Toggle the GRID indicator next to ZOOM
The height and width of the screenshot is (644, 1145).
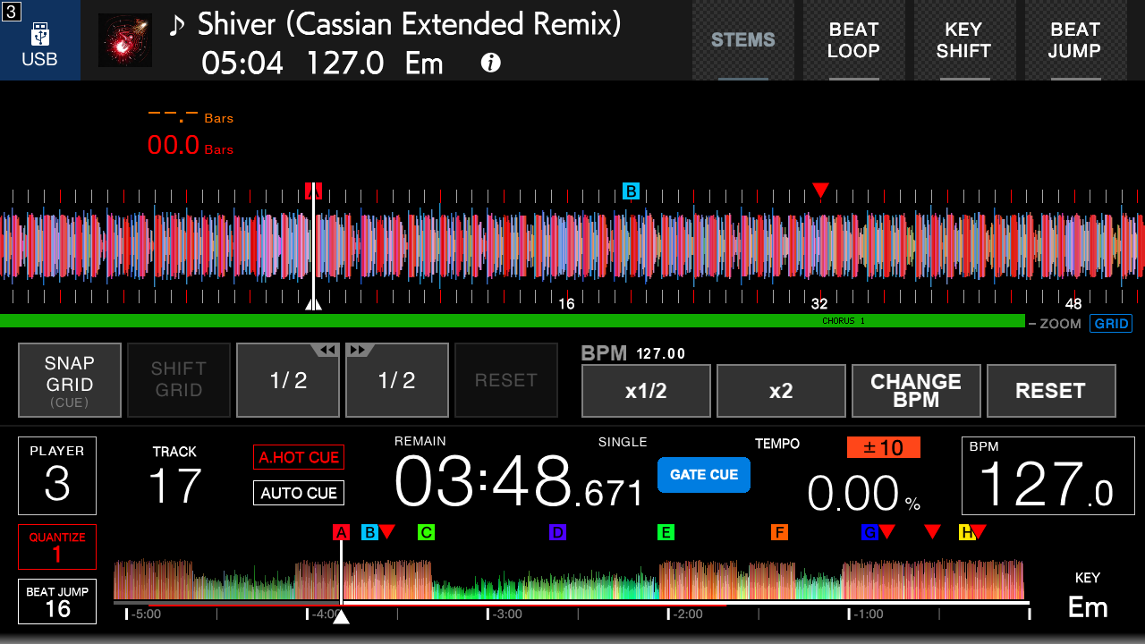[x=1111, y=324]
